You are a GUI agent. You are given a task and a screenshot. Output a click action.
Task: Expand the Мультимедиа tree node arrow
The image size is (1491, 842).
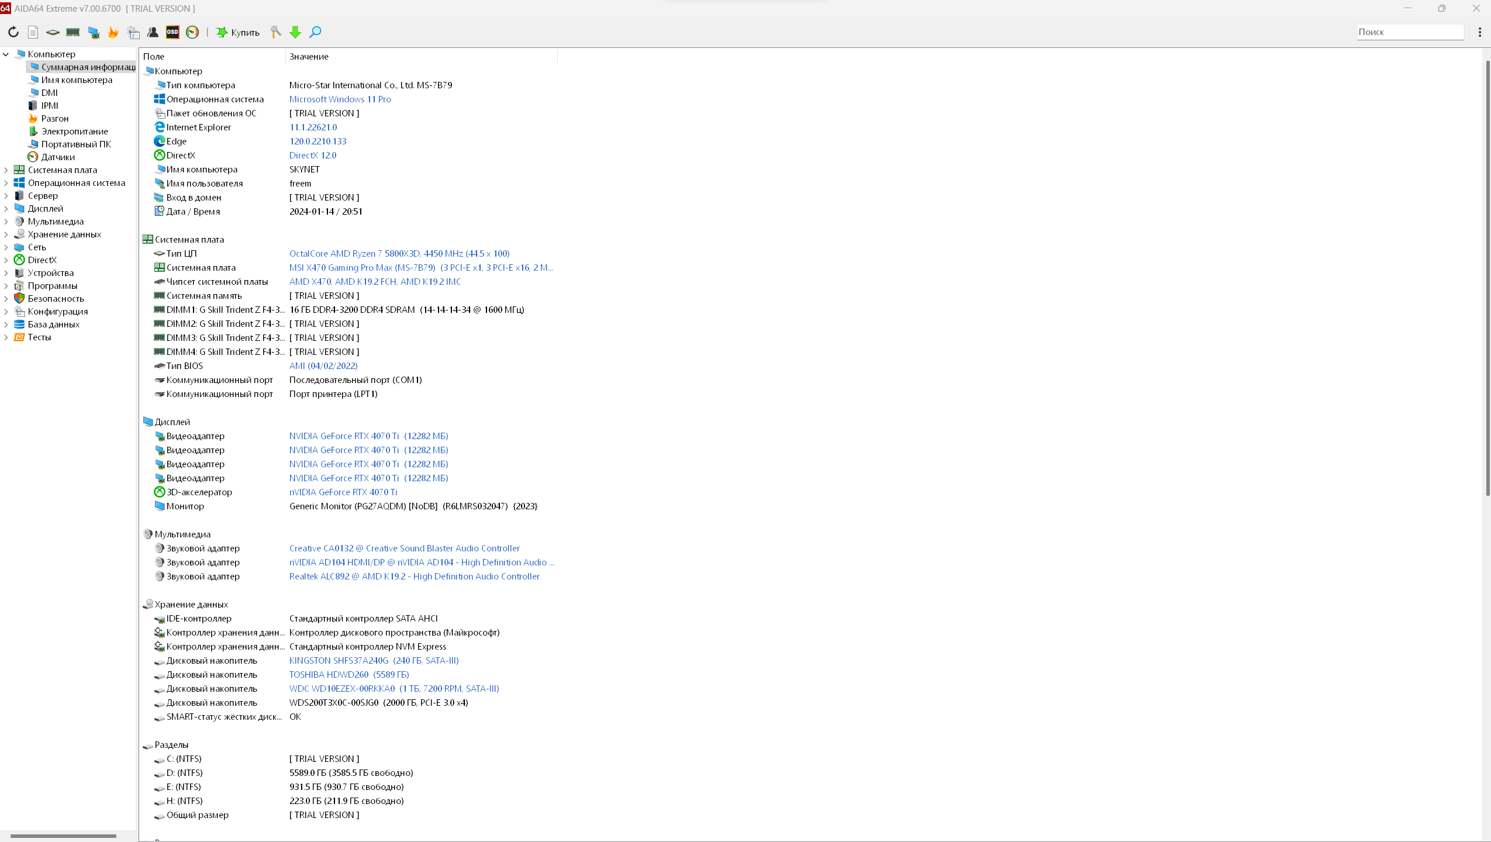click(6, 222)
